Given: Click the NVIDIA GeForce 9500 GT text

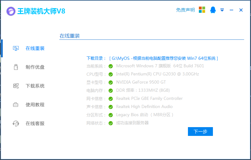Looking at the screenshot, I should 141,82.
